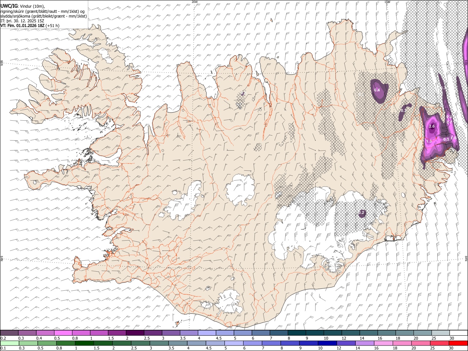Image resolution: width=468 pixels, height=351 pixels.
Task: Pick the lower legend swatch between 8 and 9
Action: (x=290, y=343)
